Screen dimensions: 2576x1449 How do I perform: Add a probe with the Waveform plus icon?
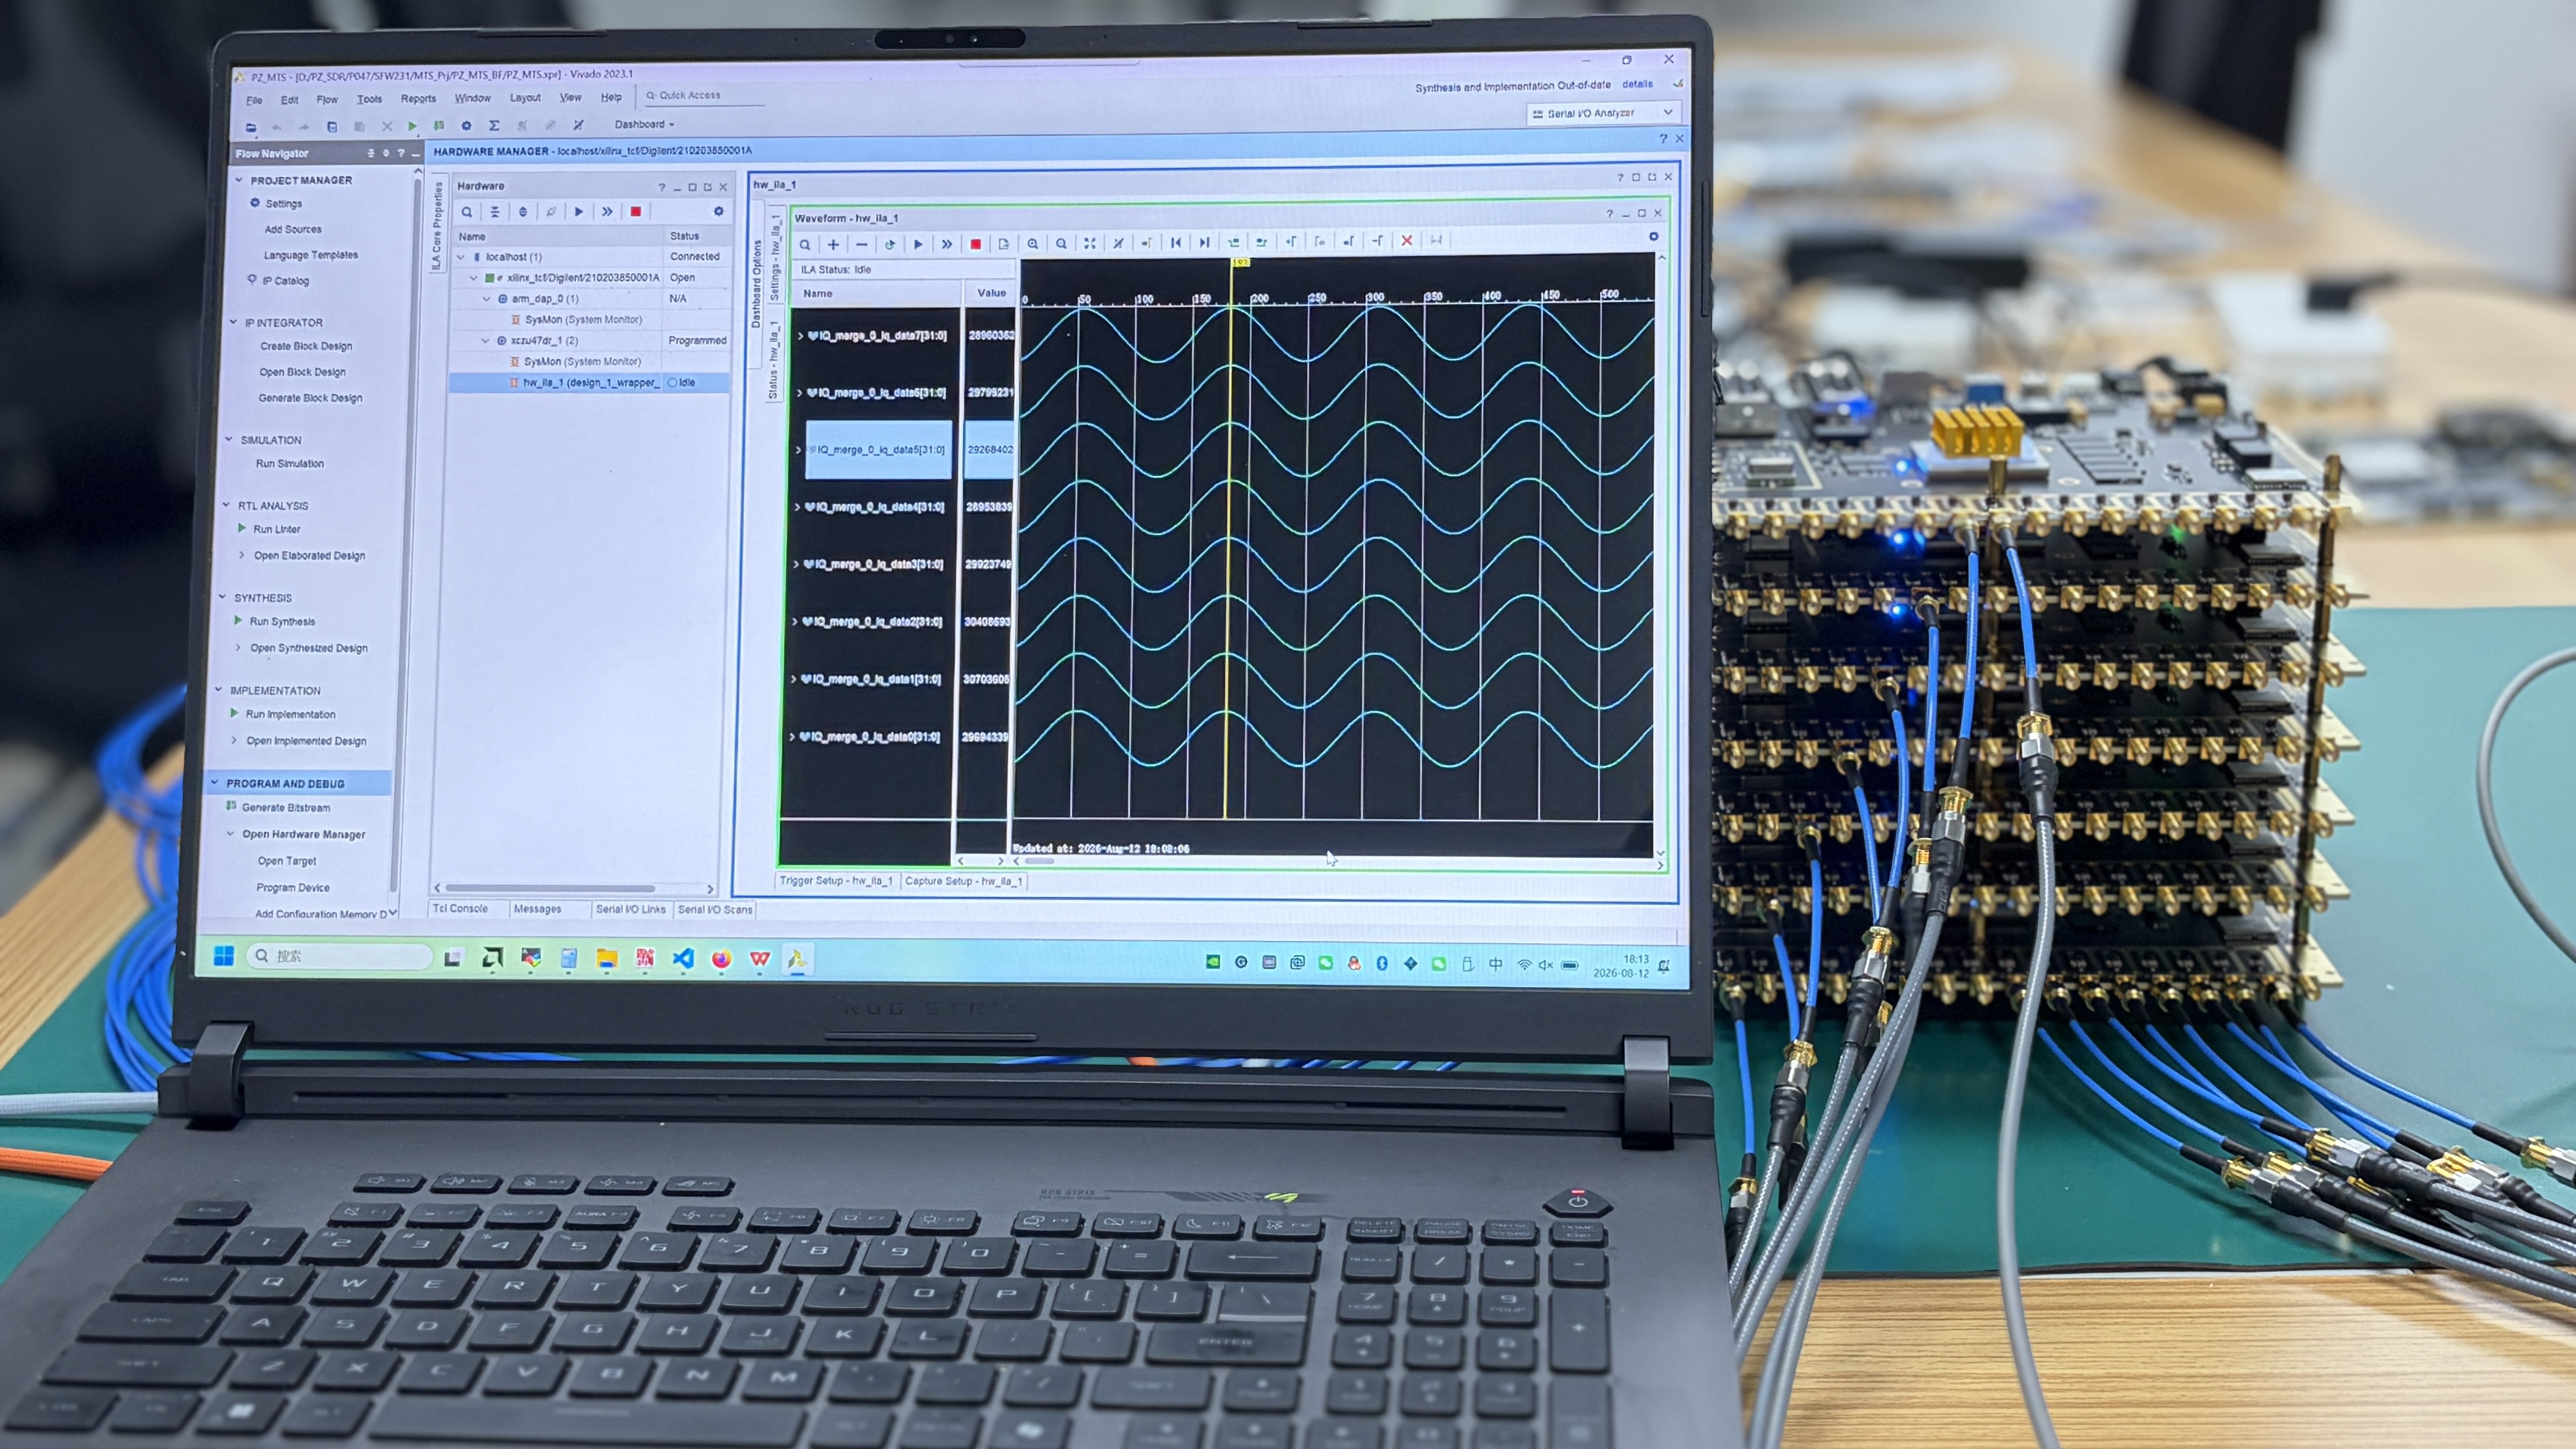coord(833,245)
